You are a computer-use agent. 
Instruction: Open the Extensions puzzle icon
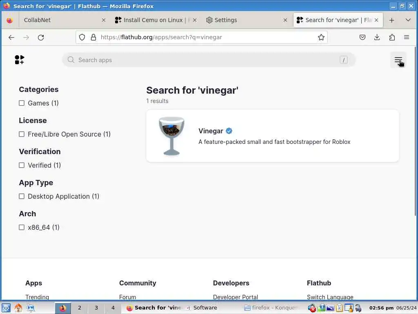click(x=392, y=37)
